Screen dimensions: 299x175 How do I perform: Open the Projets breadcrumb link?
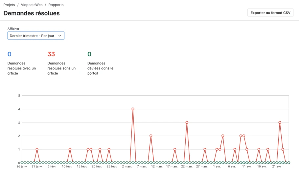coord(9,5)
